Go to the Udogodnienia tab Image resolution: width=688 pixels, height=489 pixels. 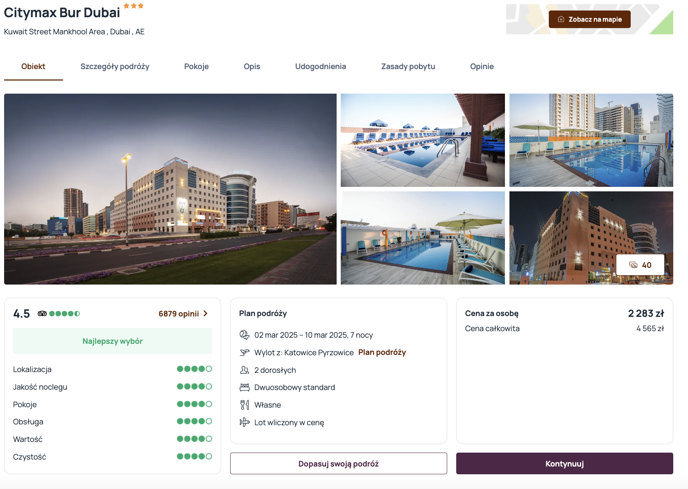[x=321, y=66]
